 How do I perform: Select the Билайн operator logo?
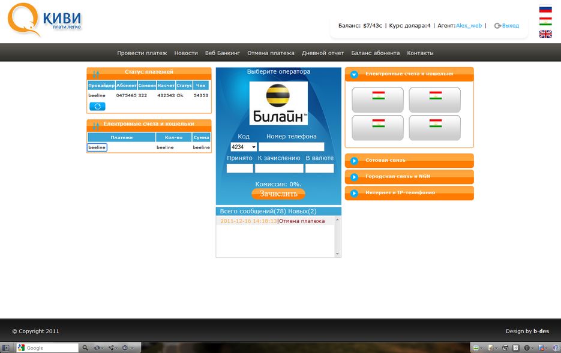point(278,103)
